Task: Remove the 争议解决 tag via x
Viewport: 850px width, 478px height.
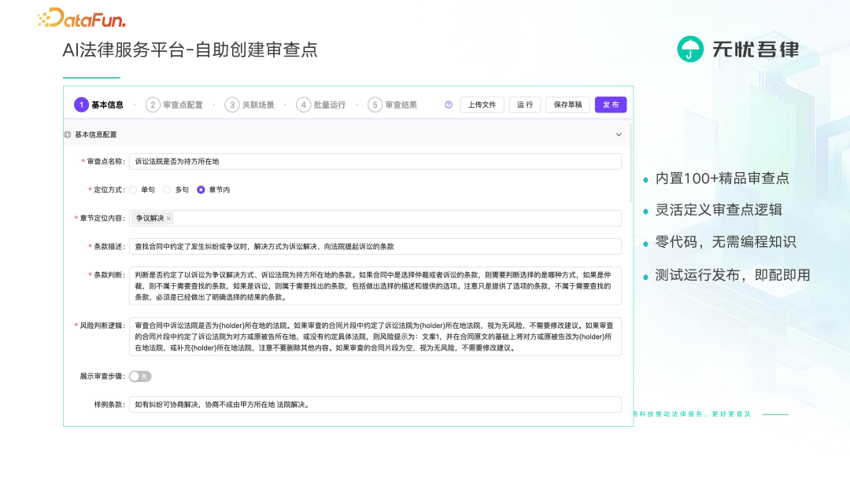Action: pos(168,218)
